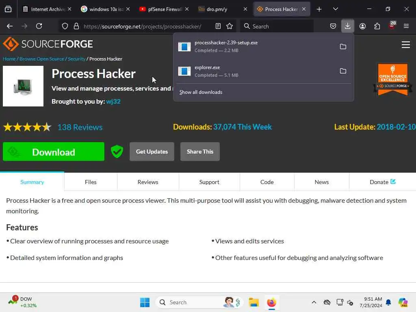Click Open Source Excellence badge
This screenshot has height=312, width=416.
pyautogui.click(x=393, y=79)
